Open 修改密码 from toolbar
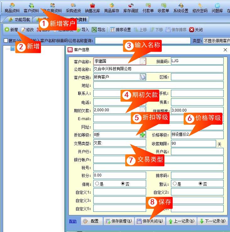 [x=200, y=8]
